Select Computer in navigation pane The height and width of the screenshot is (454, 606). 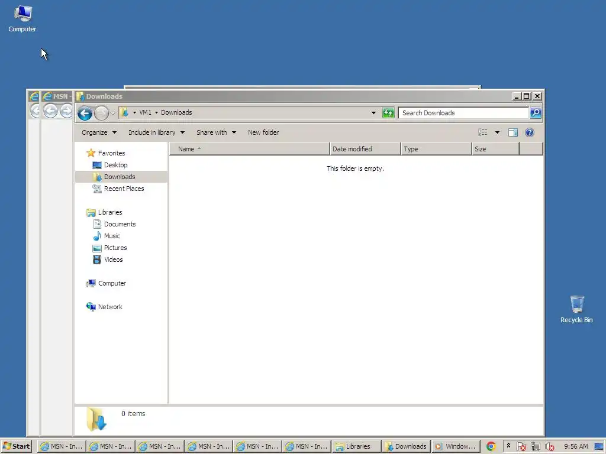point(112,283)
